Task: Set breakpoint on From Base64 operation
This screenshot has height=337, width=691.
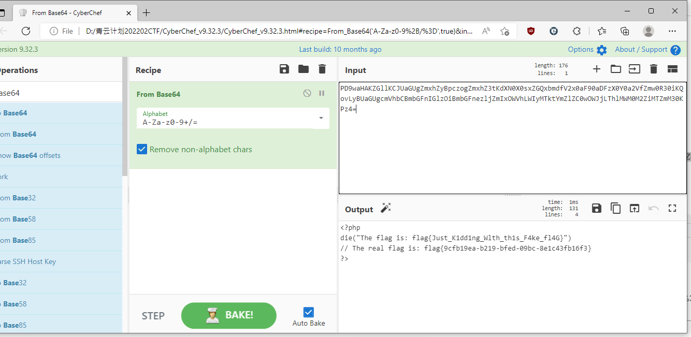Action: (x=322, y=93)
